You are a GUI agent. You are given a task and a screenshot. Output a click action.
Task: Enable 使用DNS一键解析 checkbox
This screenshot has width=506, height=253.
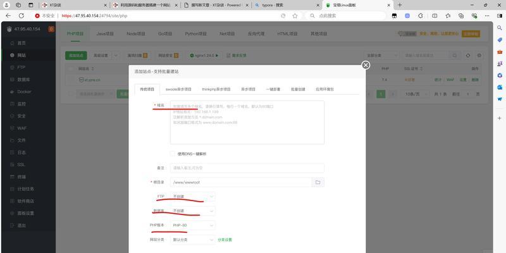[x=173, y=154]
